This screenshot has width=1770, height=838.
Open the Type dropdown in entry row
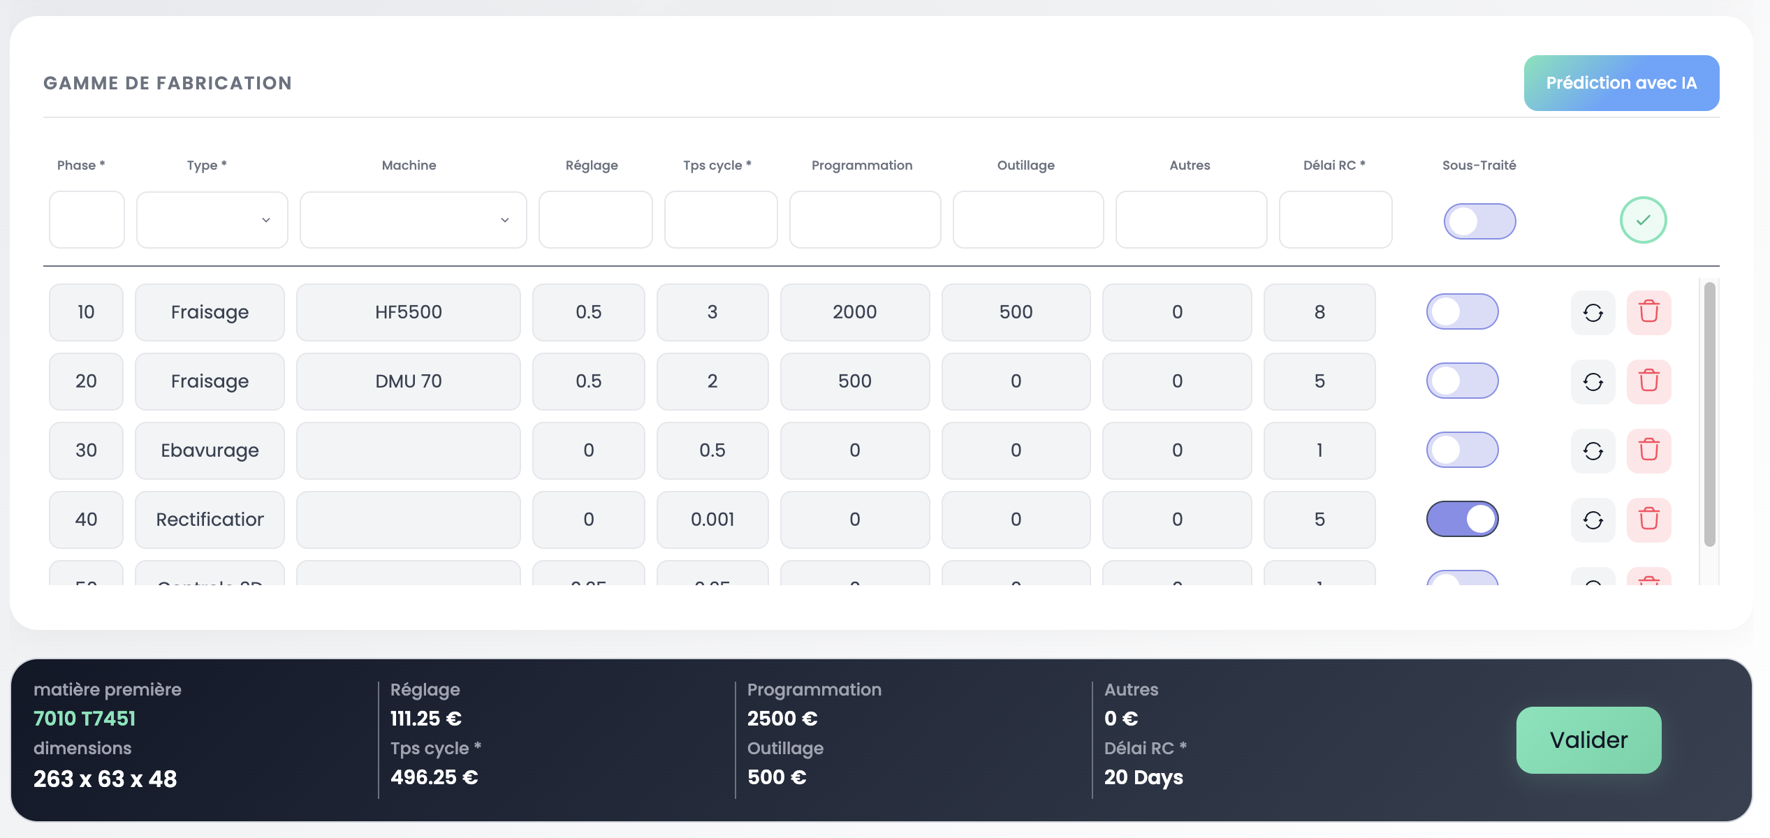point(212,220)
